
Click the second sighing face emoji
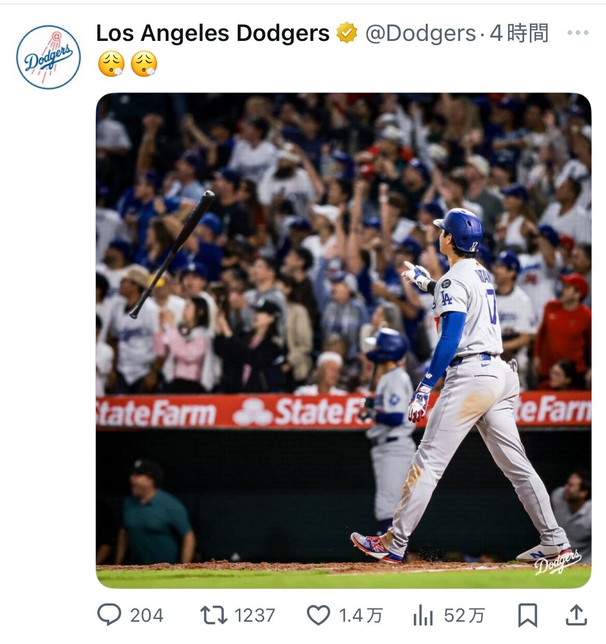(x=143, y=64)
